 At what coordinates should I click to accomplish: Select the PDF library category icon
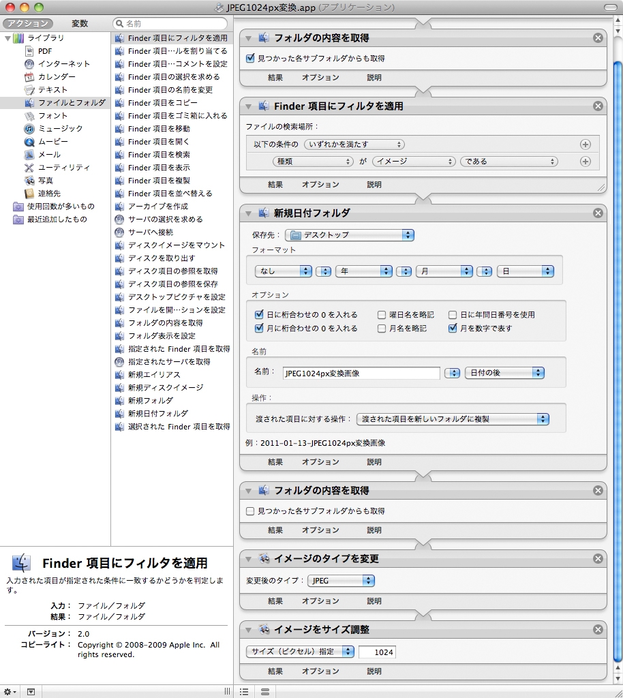tap(29, 51)
